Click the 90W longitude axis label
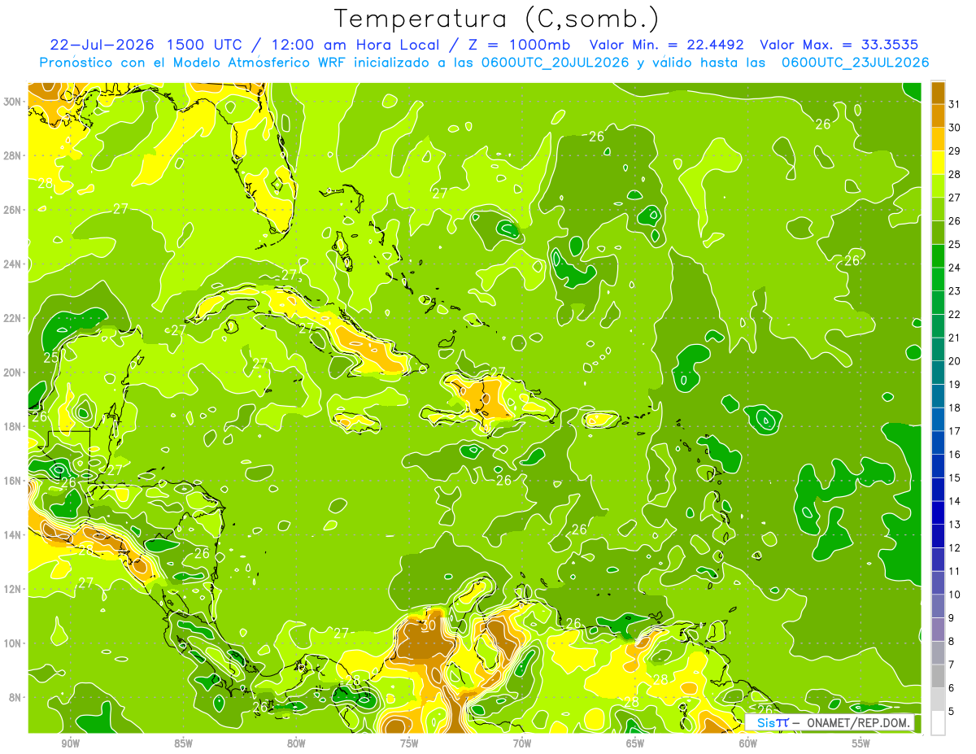 pyautogui.click(x=70, y=743)
